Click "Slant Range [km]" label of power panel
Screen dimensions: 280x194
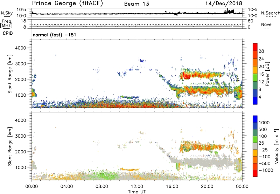pos(10,74)
